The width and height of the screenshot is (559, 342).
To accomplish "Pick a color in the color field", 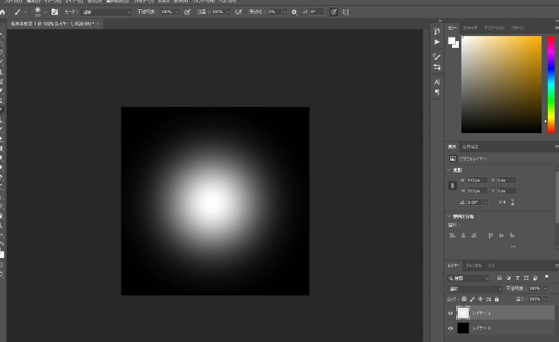I will coord(501,85).
